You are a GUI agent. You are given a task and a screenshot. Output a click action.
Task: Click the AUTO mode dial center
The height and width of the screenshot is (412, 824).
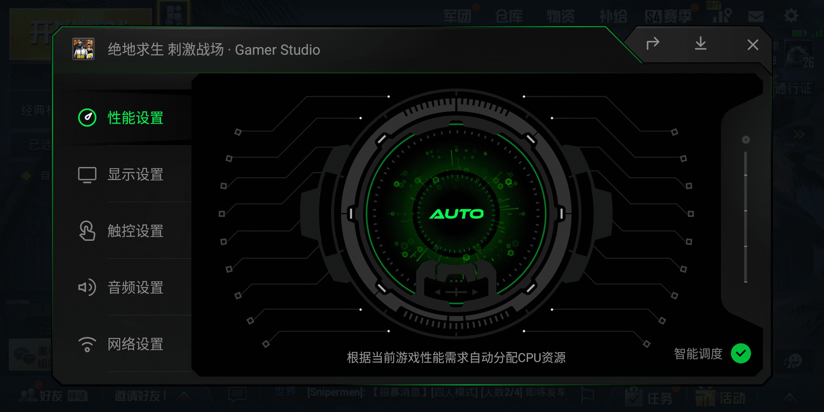456,214
